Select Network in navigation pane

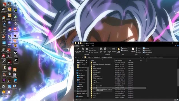coord(79,96)
